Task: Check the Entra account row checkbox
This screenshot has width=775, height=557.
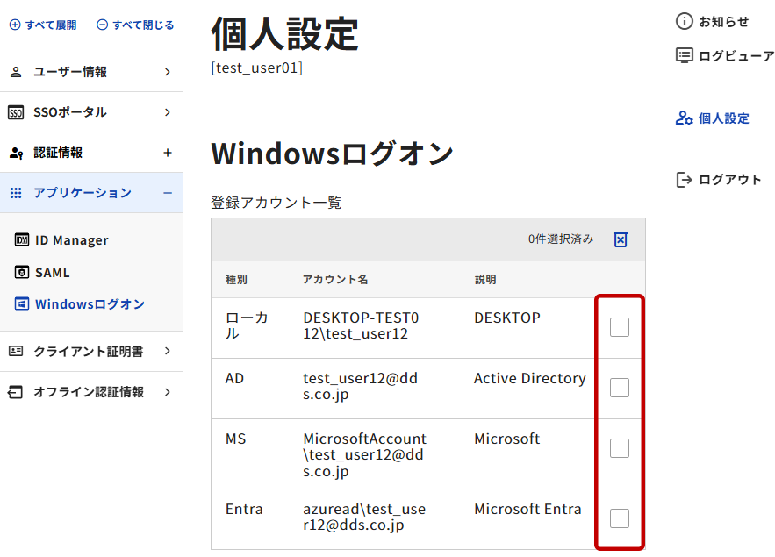Action: (620, 518)
